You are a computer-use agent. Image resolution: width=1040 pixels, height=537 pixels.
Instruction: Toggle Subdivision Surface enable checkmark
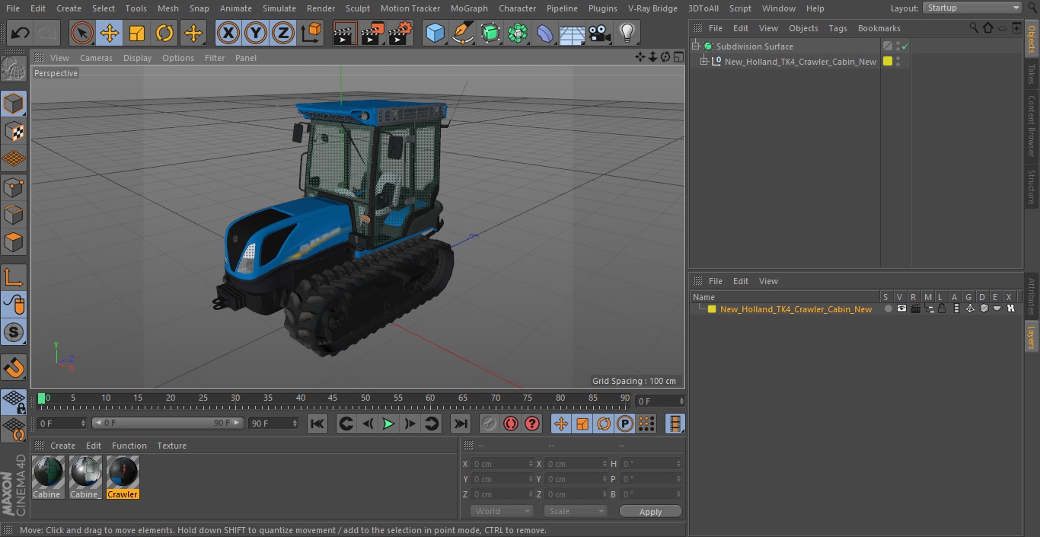(x=904, y=46)
